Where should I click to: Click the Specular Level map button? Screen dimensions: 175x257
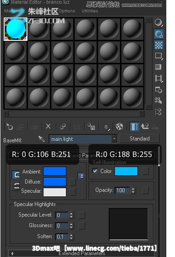tap(82, 215)
